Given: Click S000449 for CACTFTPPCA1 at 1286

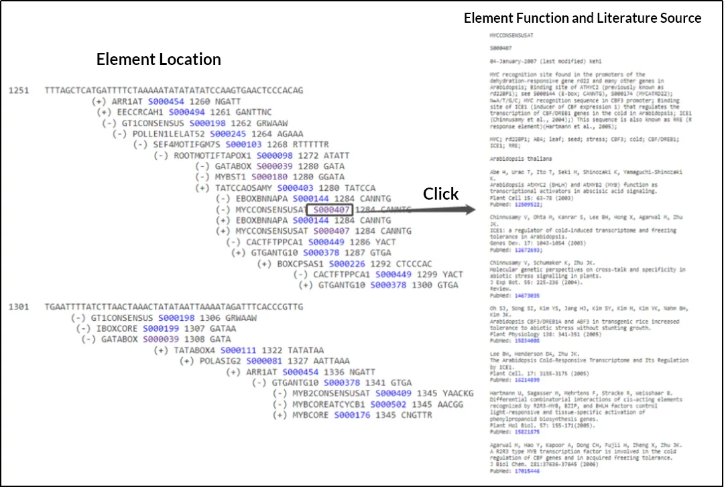Looking at the screenshot, I should click(x=326, y=242).
